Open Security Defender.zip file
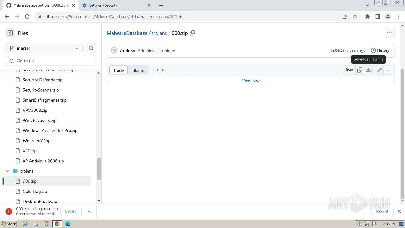Screen dimensions: 405x228 [43, 80]
